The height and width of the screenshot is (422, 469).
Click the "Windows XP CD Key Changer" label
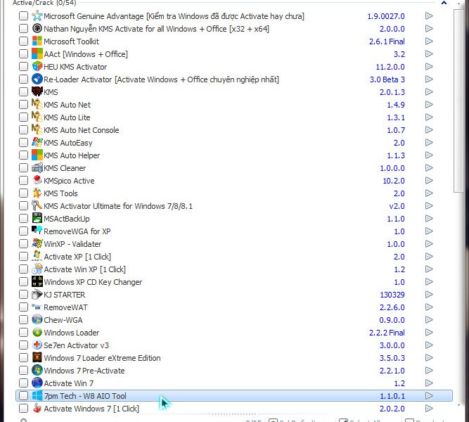[x=93, y=282]
